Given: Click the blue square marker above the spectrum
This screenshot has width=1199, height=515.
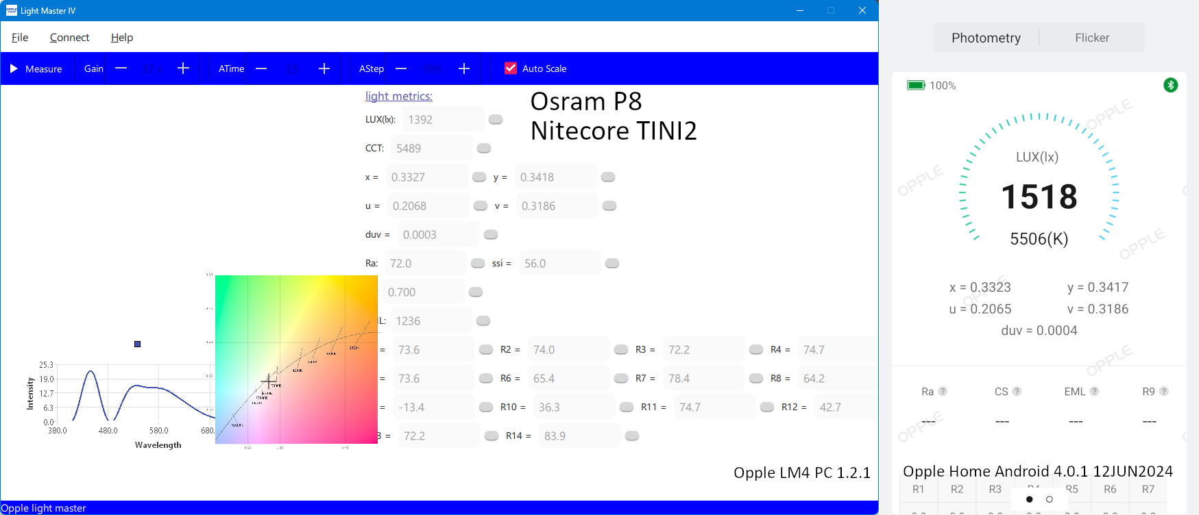Looking at the screenshot, I should pos(137,344).
